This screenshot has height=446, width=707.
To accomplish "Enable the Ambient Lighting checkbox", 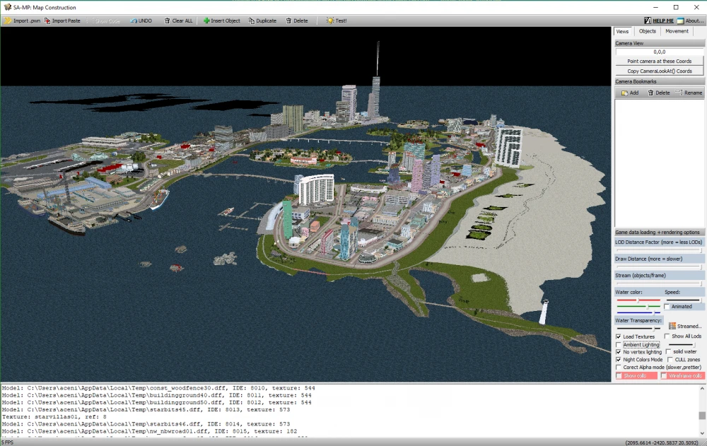I will [619, 345].
